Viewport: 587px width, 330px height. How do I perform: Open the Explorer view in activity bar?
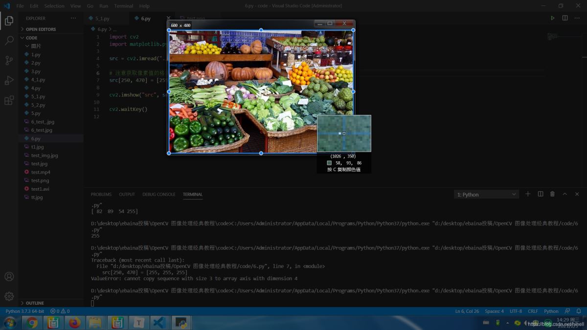[9, 21]
